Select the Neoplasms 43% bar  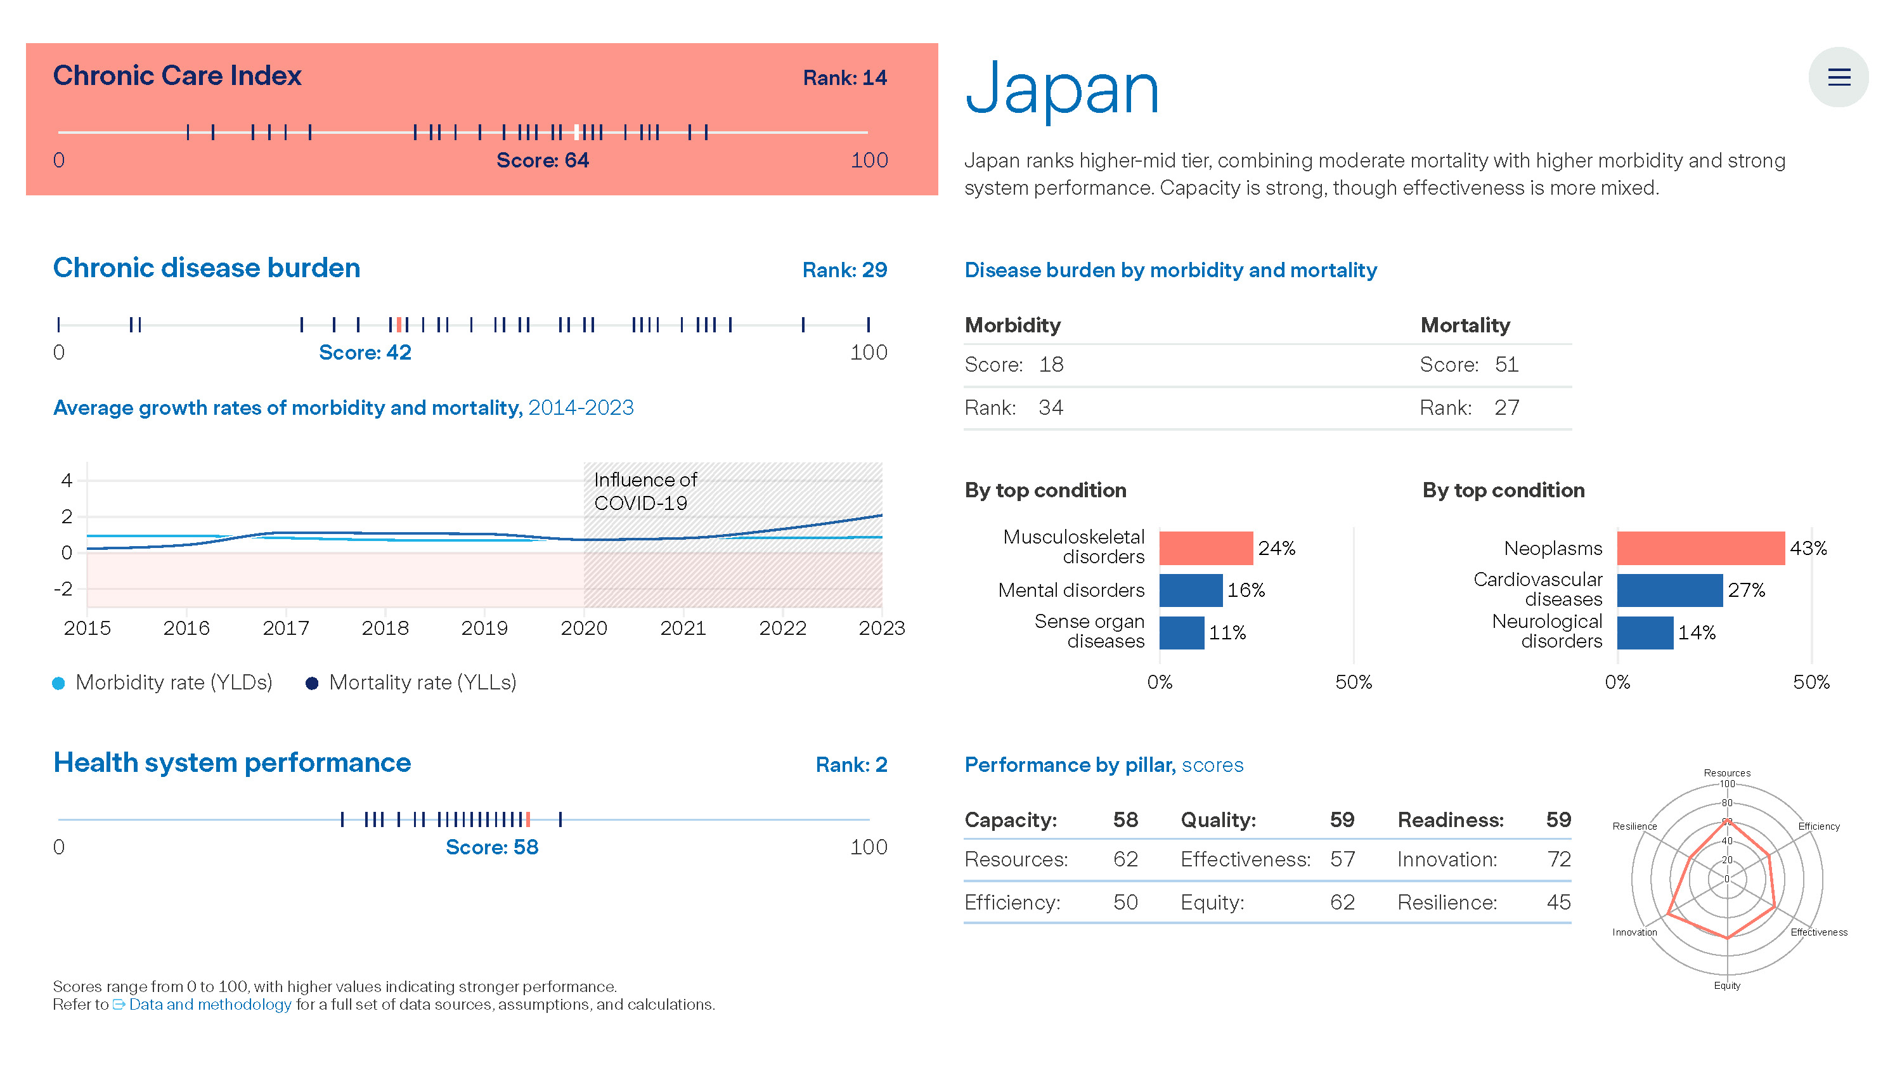coord(1700,548)
